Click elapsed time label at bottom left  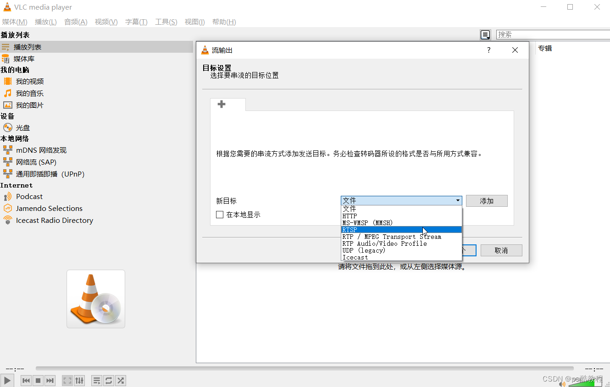click(x=15, y=369)
